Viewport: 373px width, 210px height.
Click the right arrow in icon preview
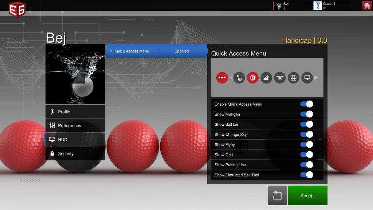316,78
